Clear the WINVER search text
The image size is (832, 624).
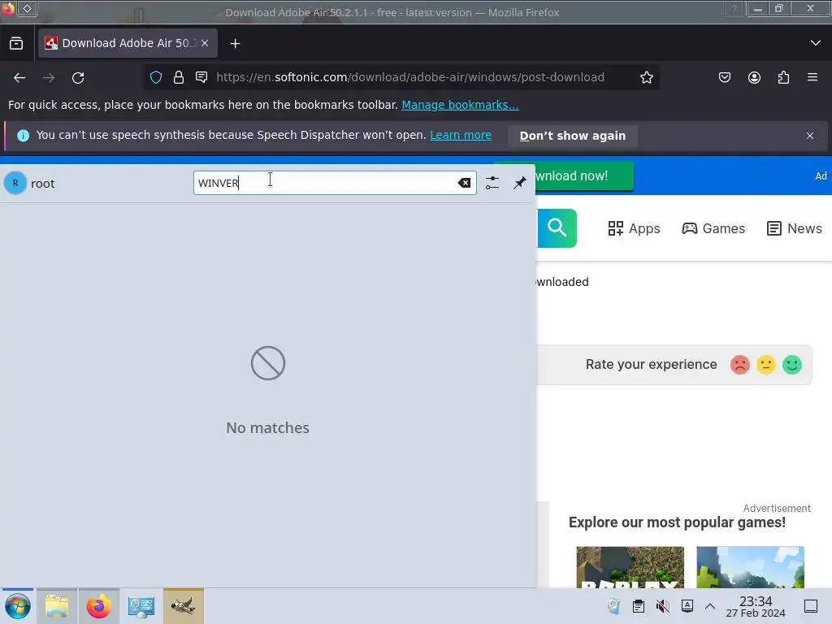[x=464, y=183]
